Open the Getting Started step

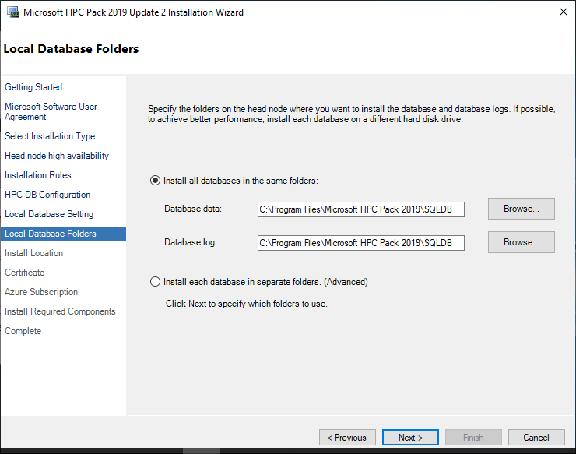click(x=33, y=87)
